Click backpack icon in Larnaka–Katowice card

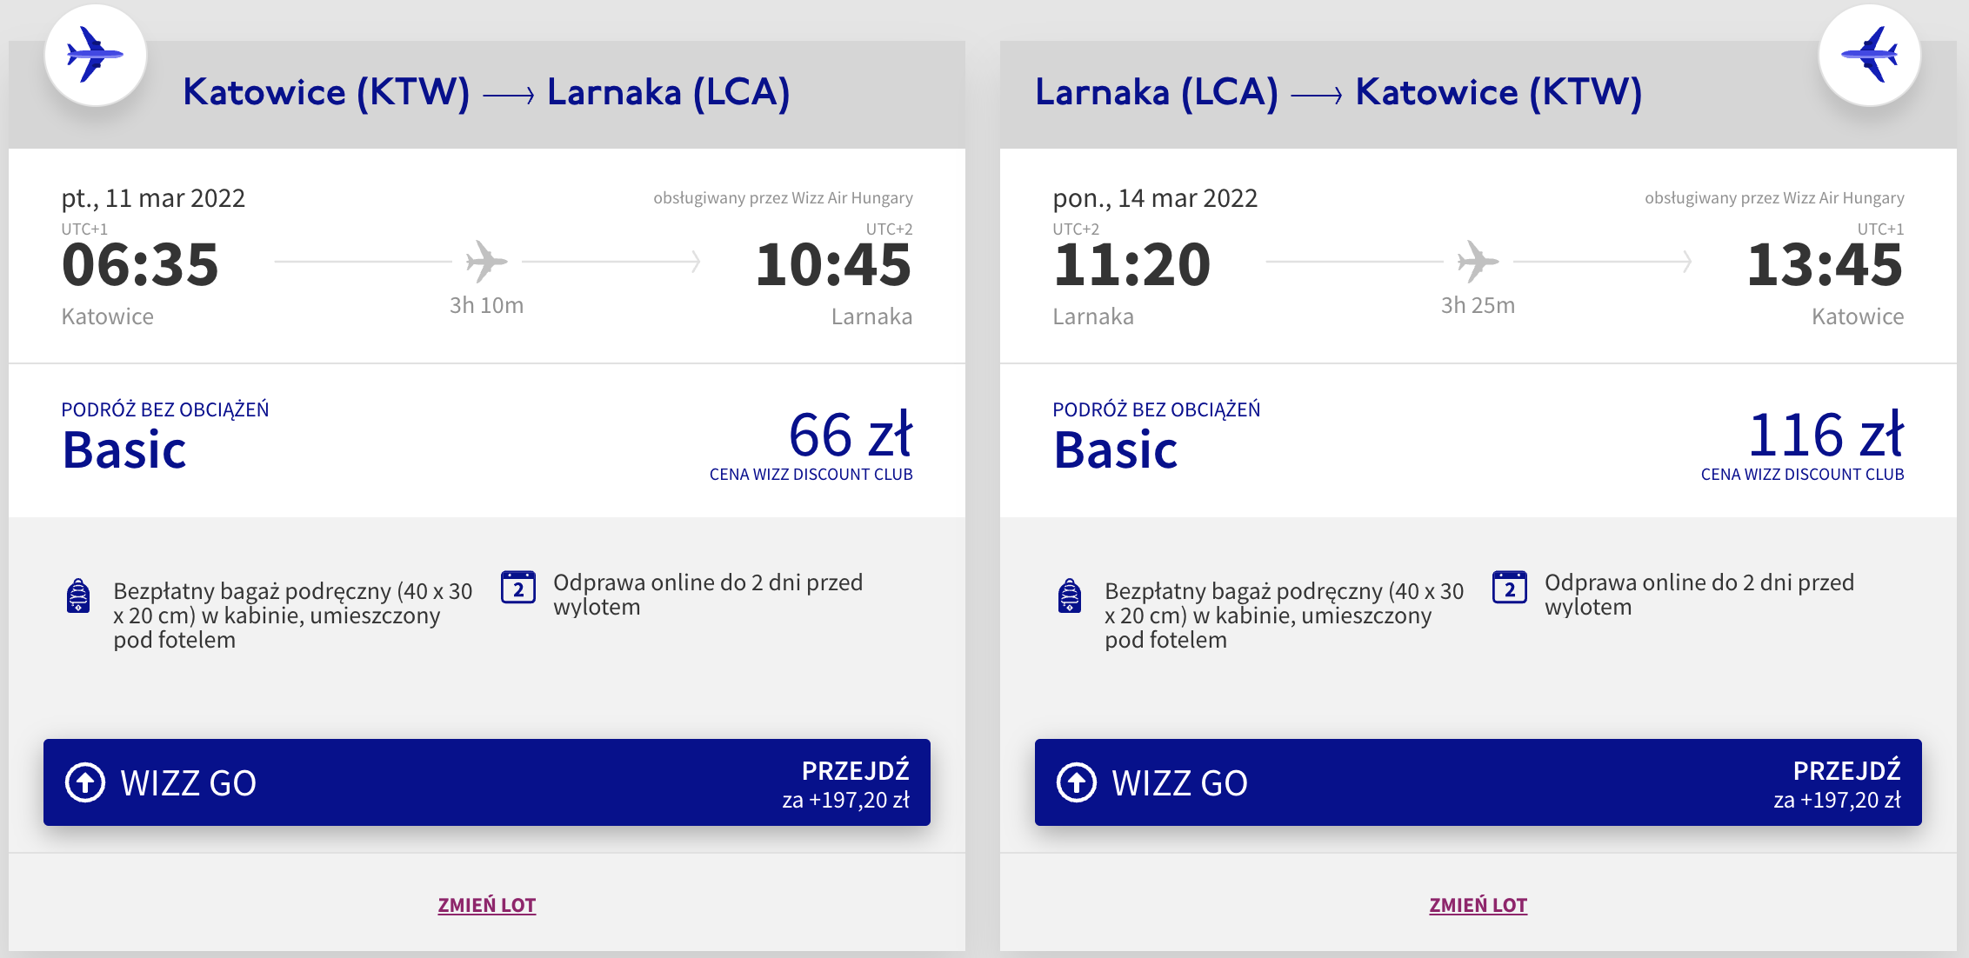click(1070, 596)
